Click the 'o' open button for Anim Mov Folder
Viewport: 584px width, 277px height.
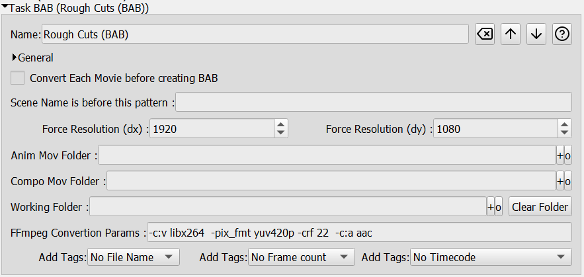point(567,155)
